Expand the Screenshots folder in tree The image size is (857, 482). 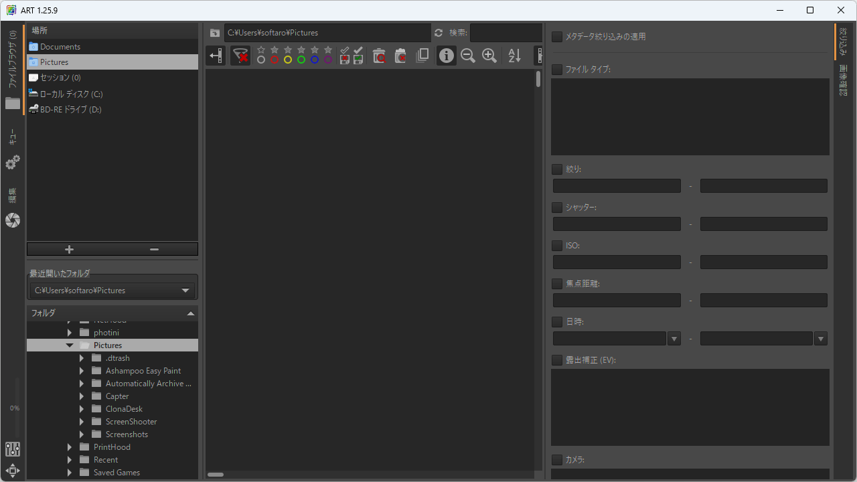coord(82,434)
